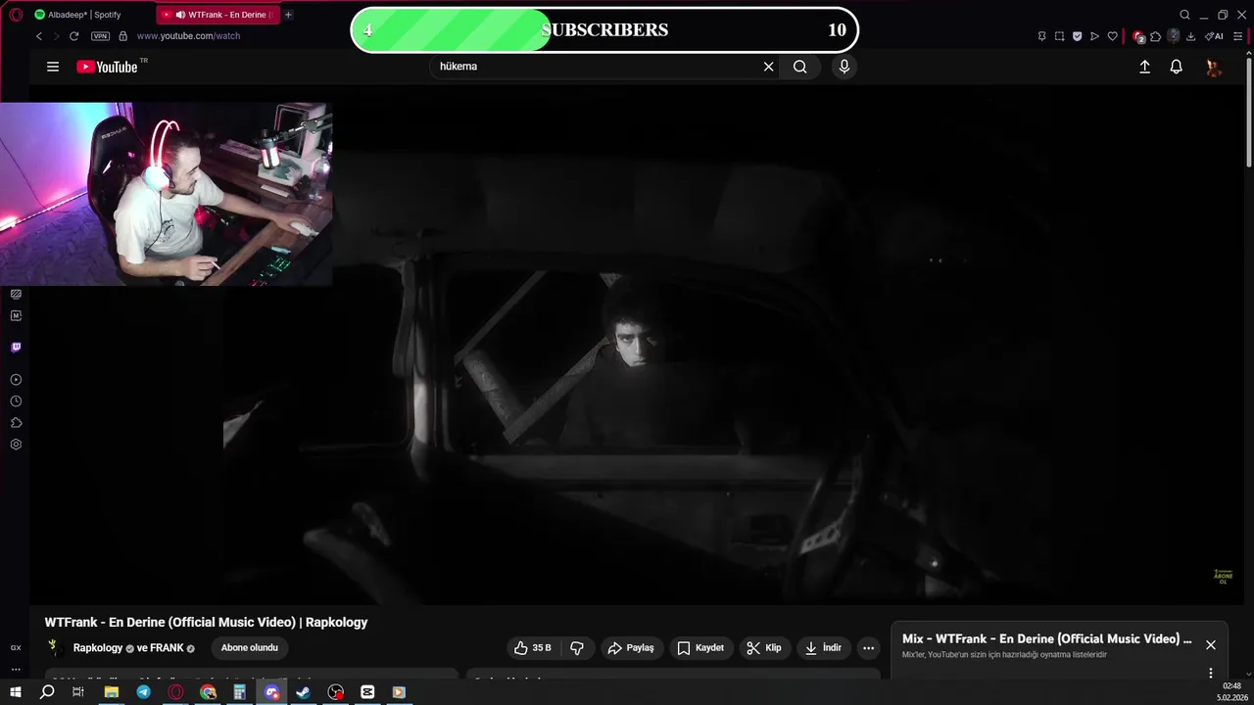The height and width of the screenshot is (705, 1254).
Task: Open extensions cube in Opera sidebar
Action: click(16, 423)
